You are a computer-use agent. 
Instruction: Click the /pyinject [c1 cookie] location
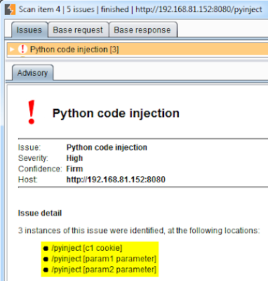87,248
